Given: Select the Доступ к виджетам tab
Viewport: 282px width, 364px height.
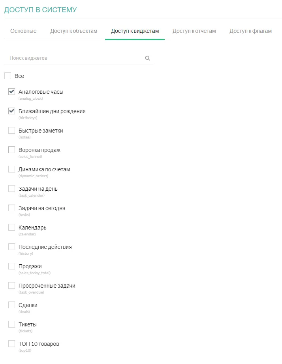Looking at the screenshot, I should pos(135,31).
